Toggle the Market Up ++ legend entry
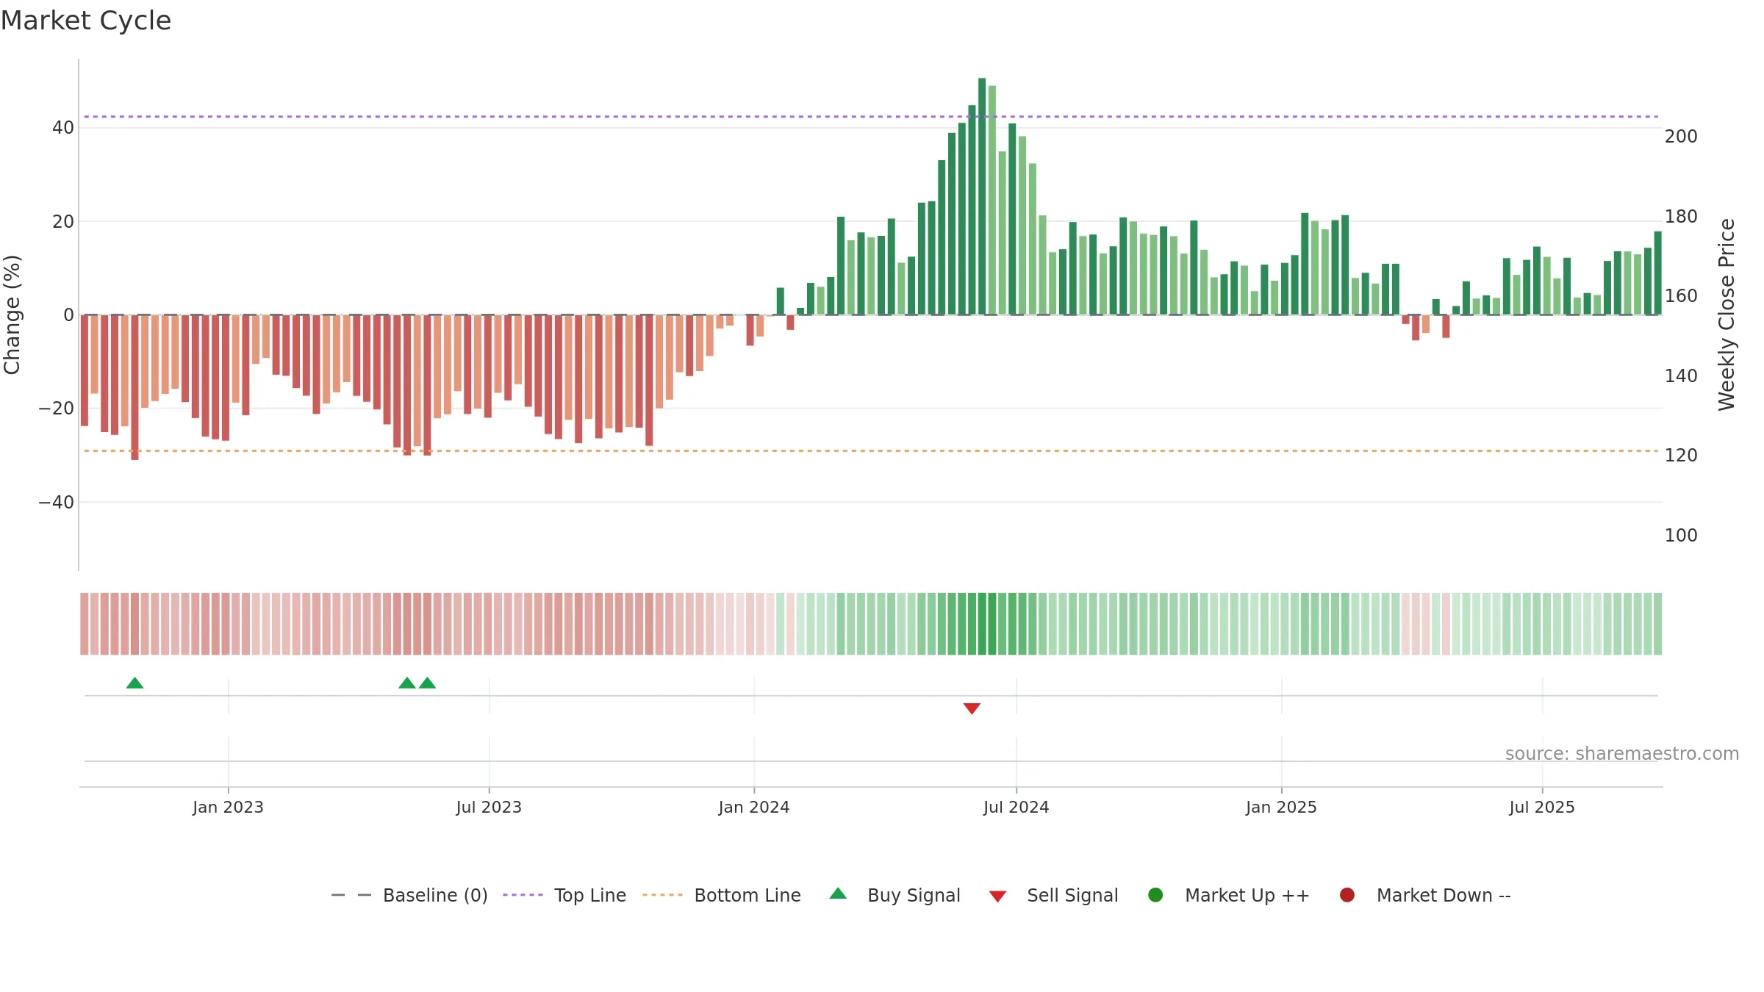The image size is (1764, 992). 1228,895
